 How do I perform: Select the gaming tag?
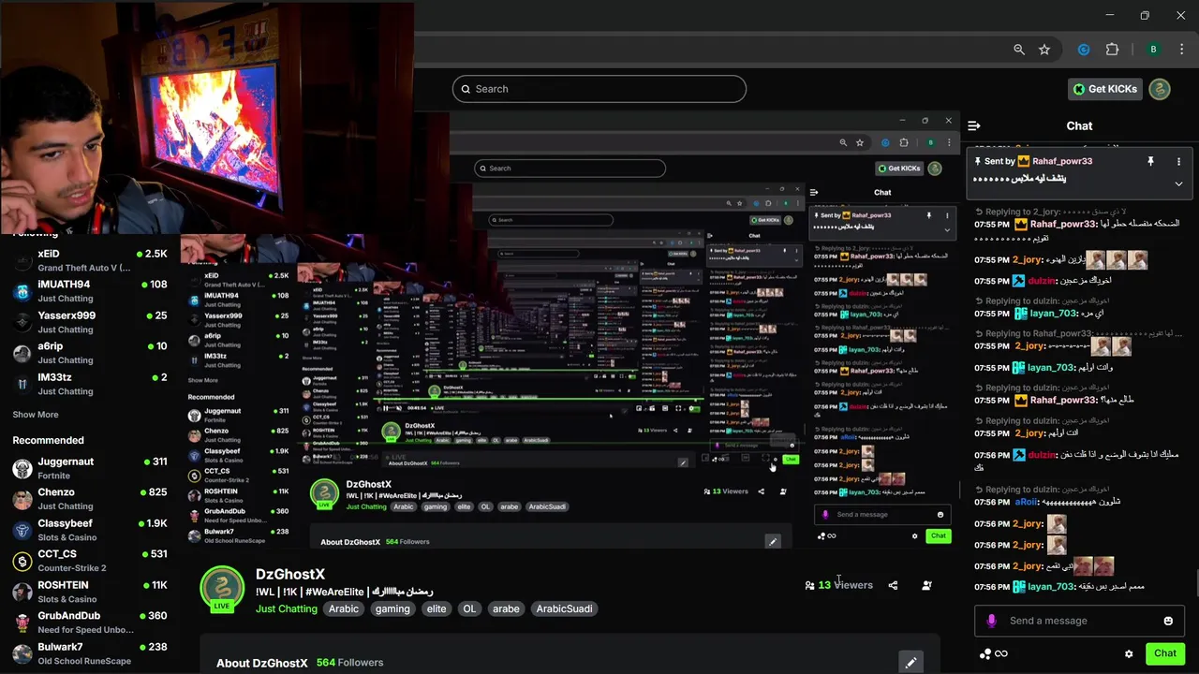pos(392,608)
